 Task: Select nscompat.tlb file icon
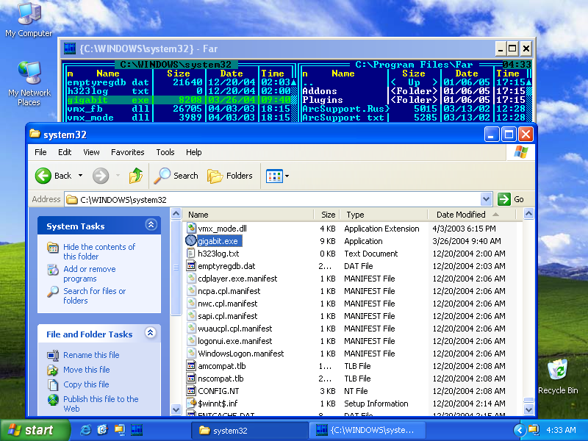pyautogui.click(x=191, y=378)
